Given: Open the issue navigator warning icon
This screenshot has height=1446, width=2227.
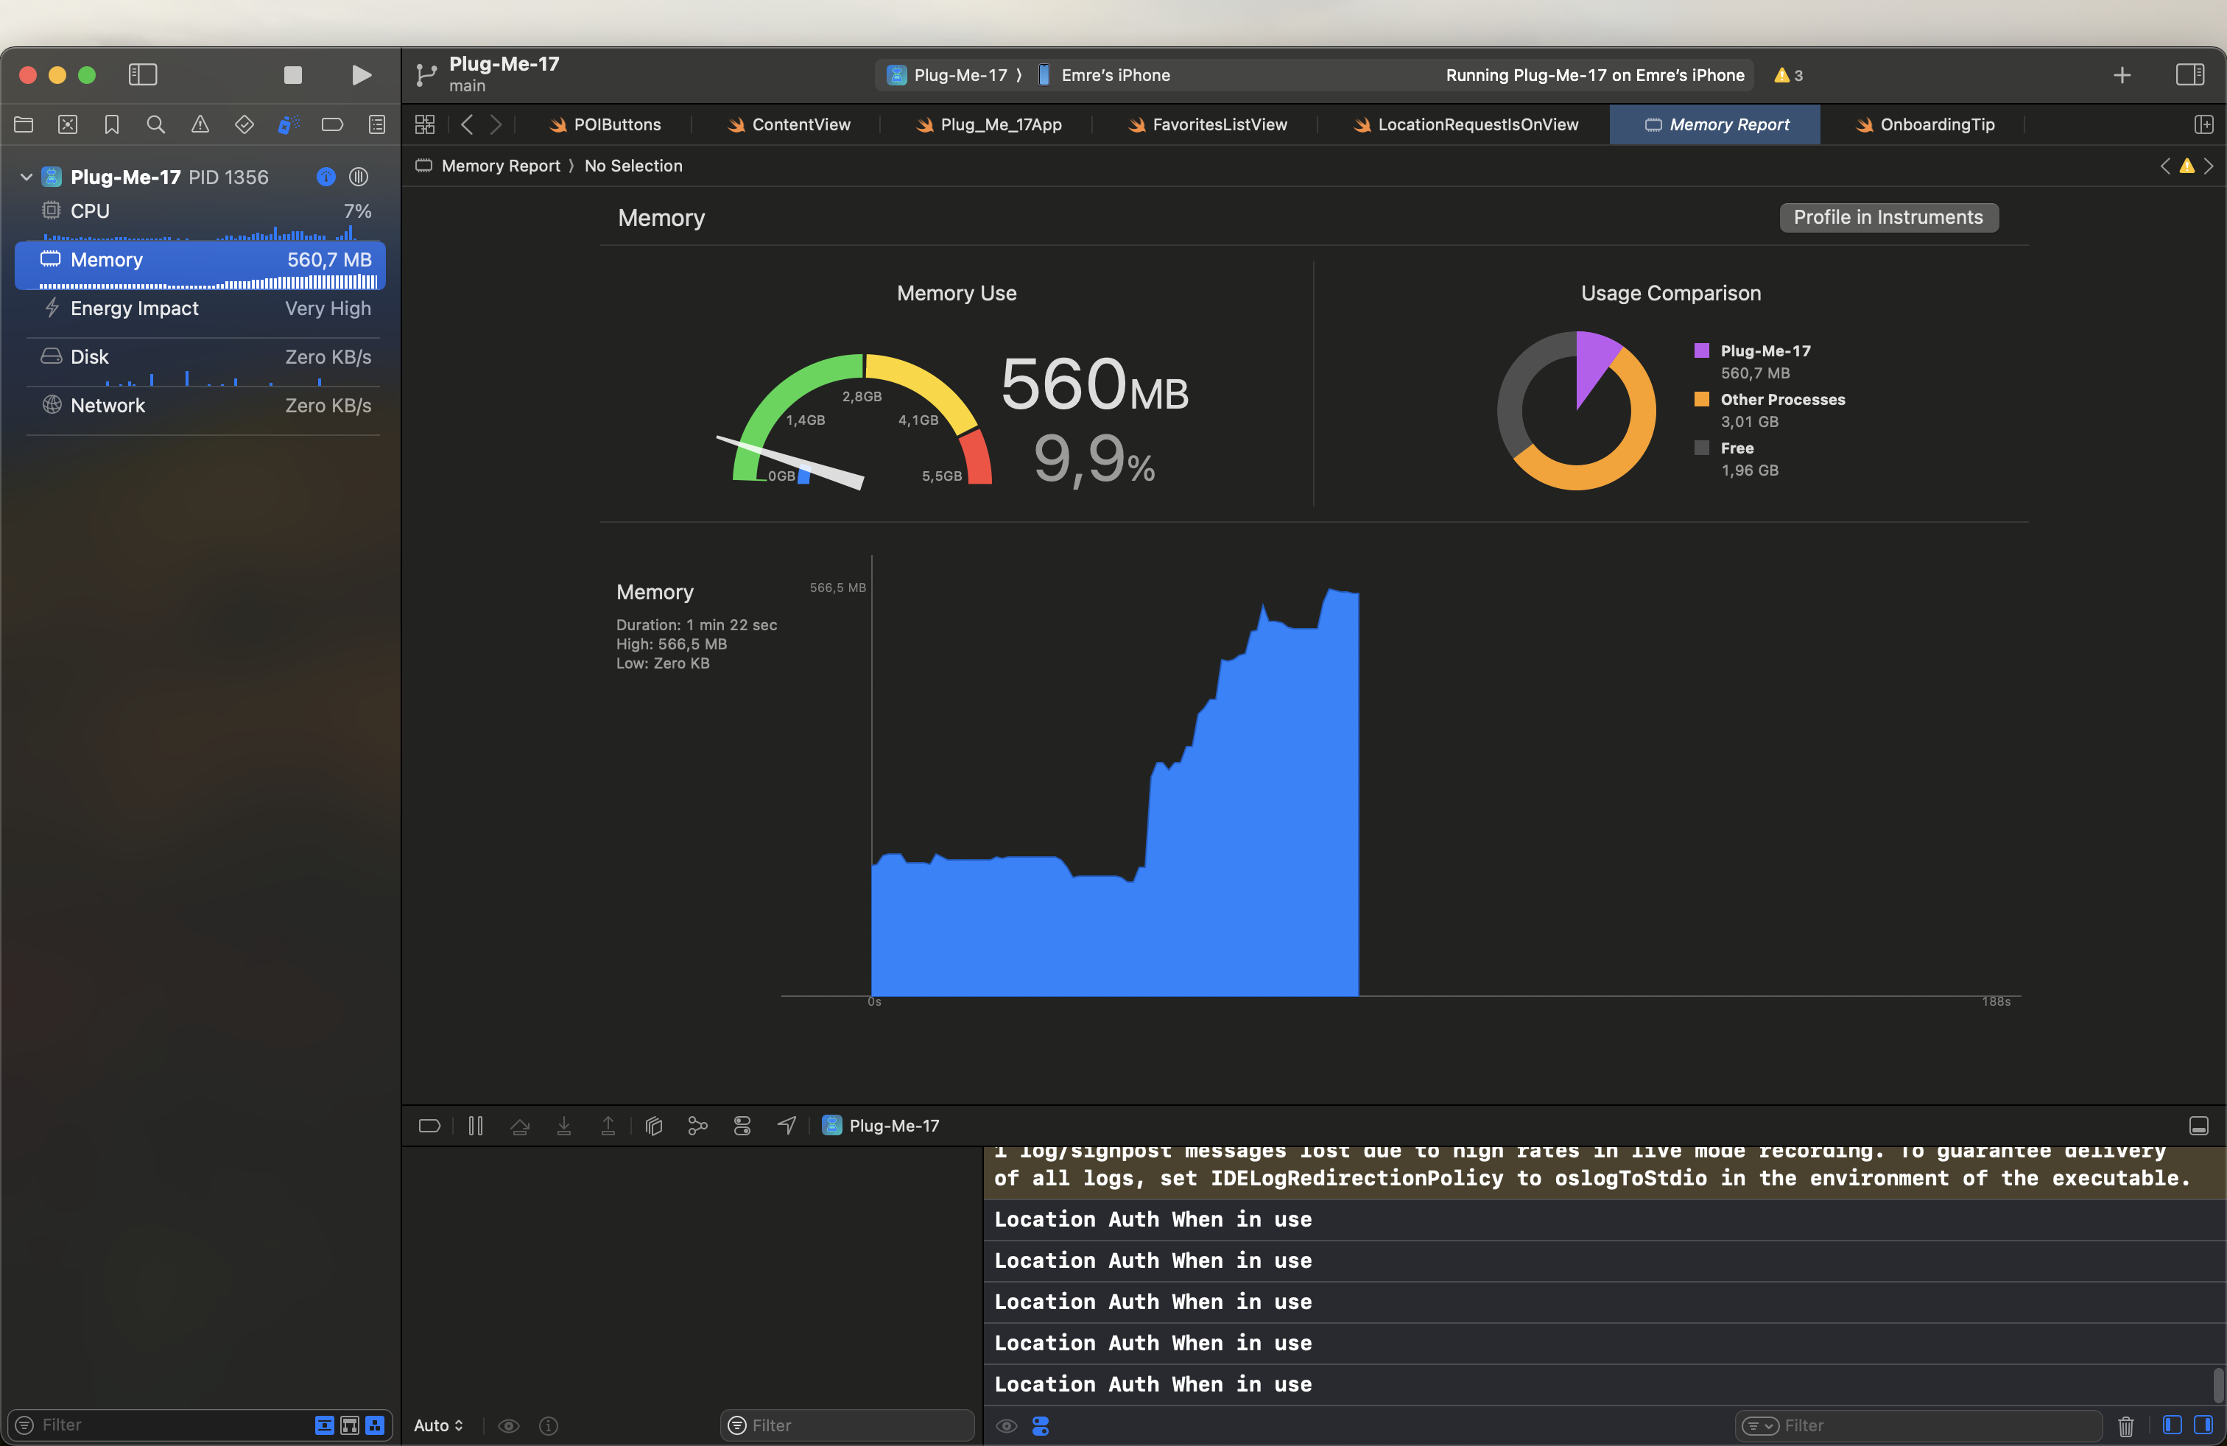Looking at the screenshot, I should 200,124.
